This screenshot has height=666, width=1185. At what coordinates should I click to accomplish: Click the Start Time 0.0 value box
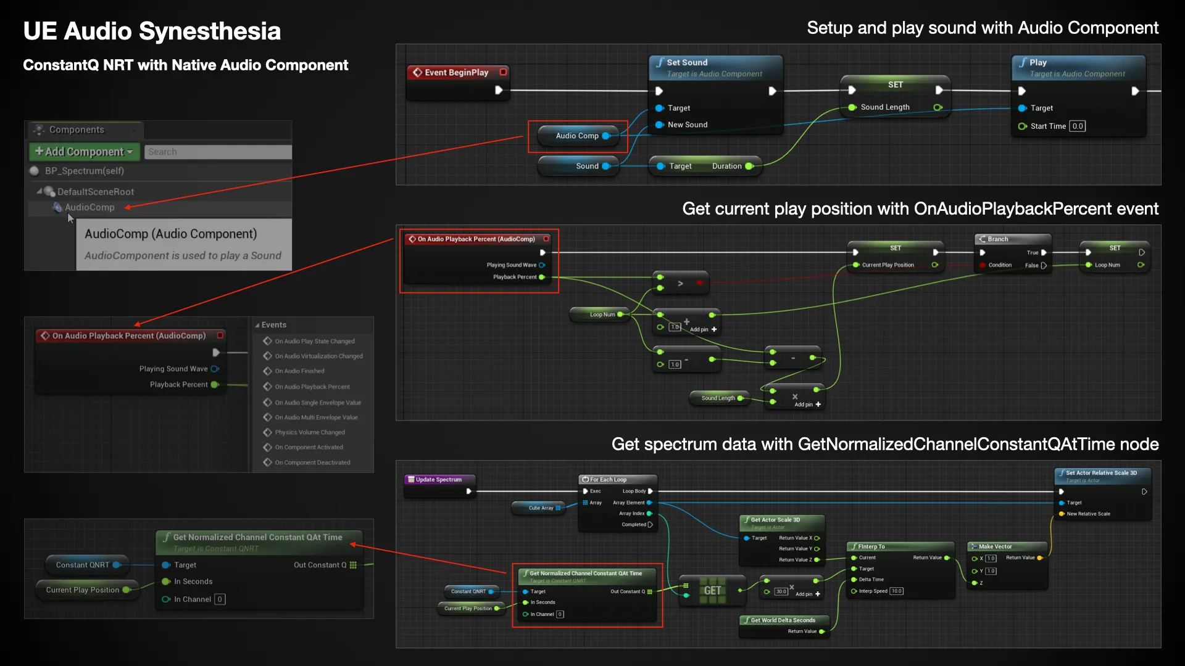click(x=1077, y=126)
